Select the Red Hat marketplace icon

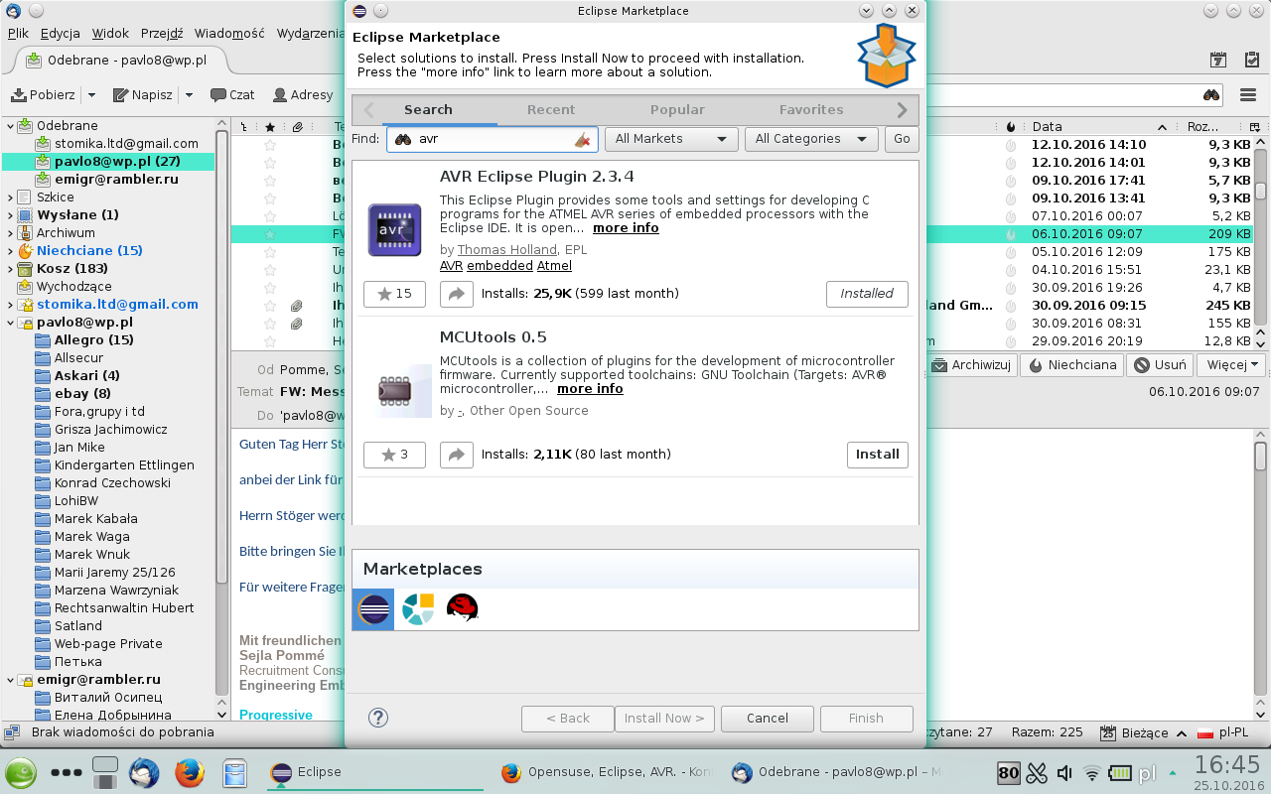[462, 608]
